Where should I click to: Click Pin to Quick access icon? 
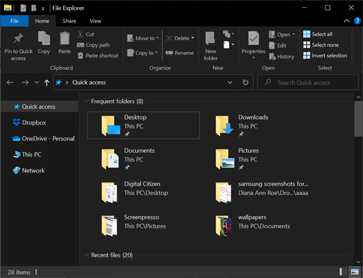click(x=18, y=39)
